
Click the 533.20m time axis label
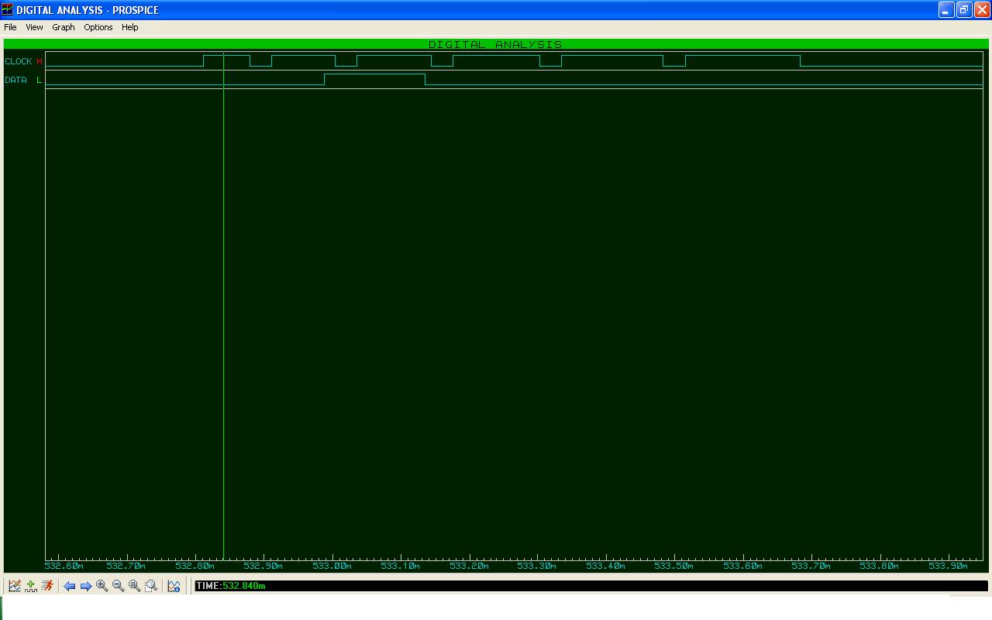469,566
